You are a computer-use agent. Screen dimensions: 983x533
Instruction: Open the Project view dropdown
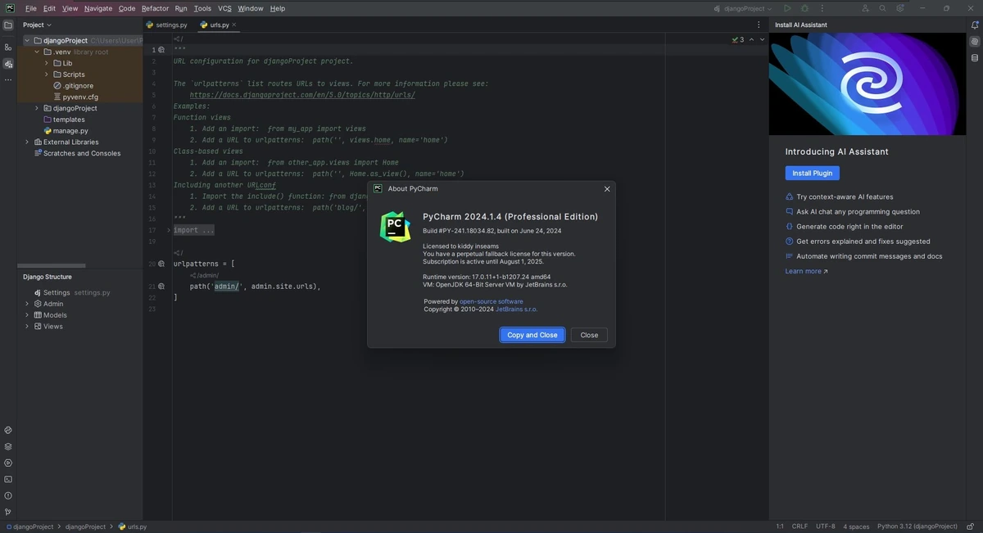[37, 25]
